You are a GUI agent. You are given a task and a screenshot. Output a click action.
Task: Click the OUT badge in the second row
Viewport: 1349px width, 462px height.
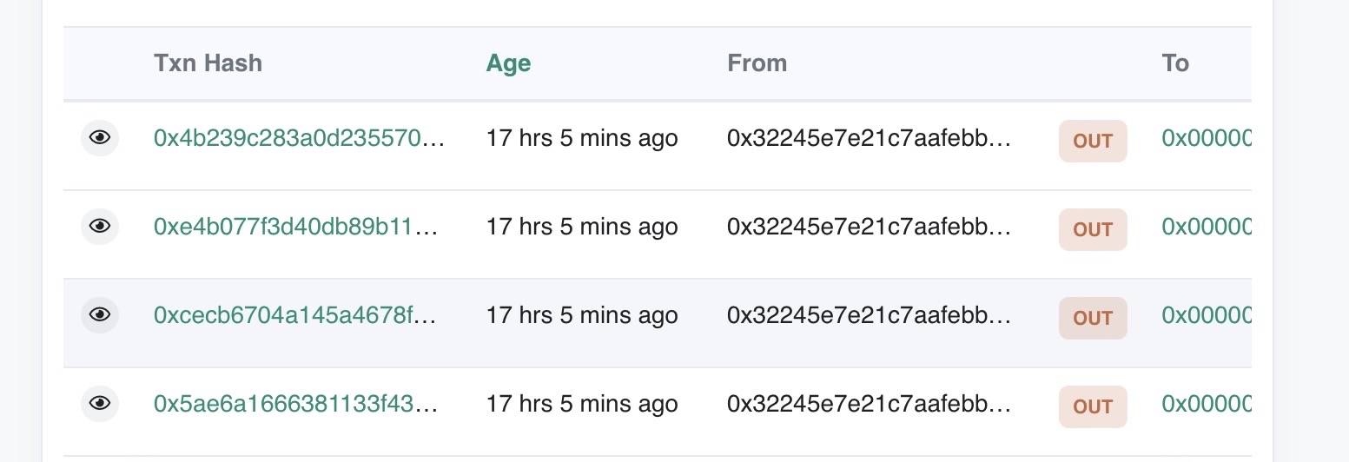click(1093, 229)
